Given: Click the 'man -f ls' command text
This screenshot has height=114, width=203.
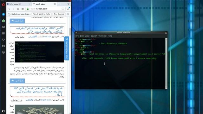Looking at the screenshot, I should pos(87,41).
